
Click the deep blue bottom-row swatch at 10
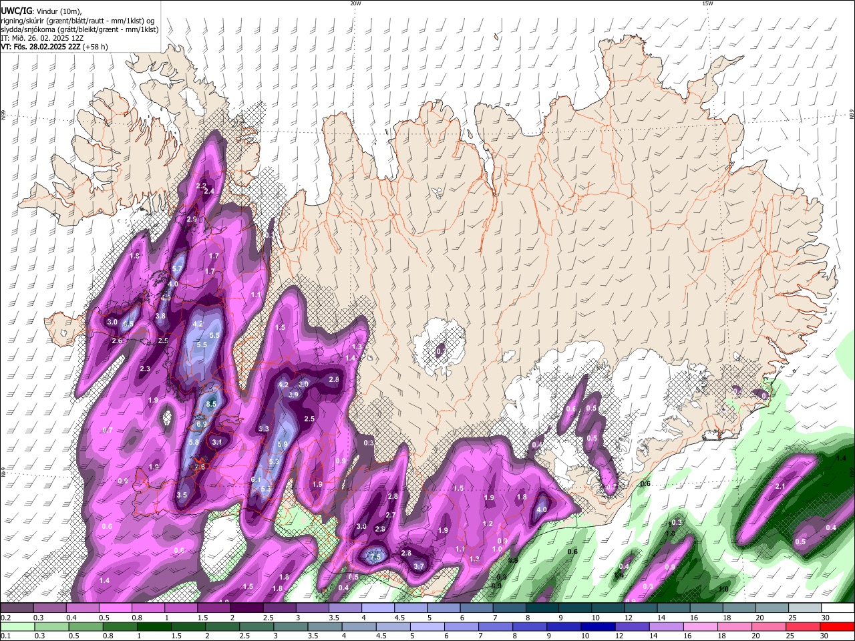pos(599,626)
